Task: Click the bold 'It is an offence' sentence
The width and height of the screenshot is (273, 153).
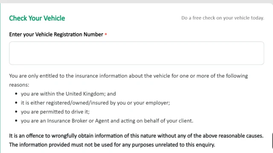Action: [136, 136]
